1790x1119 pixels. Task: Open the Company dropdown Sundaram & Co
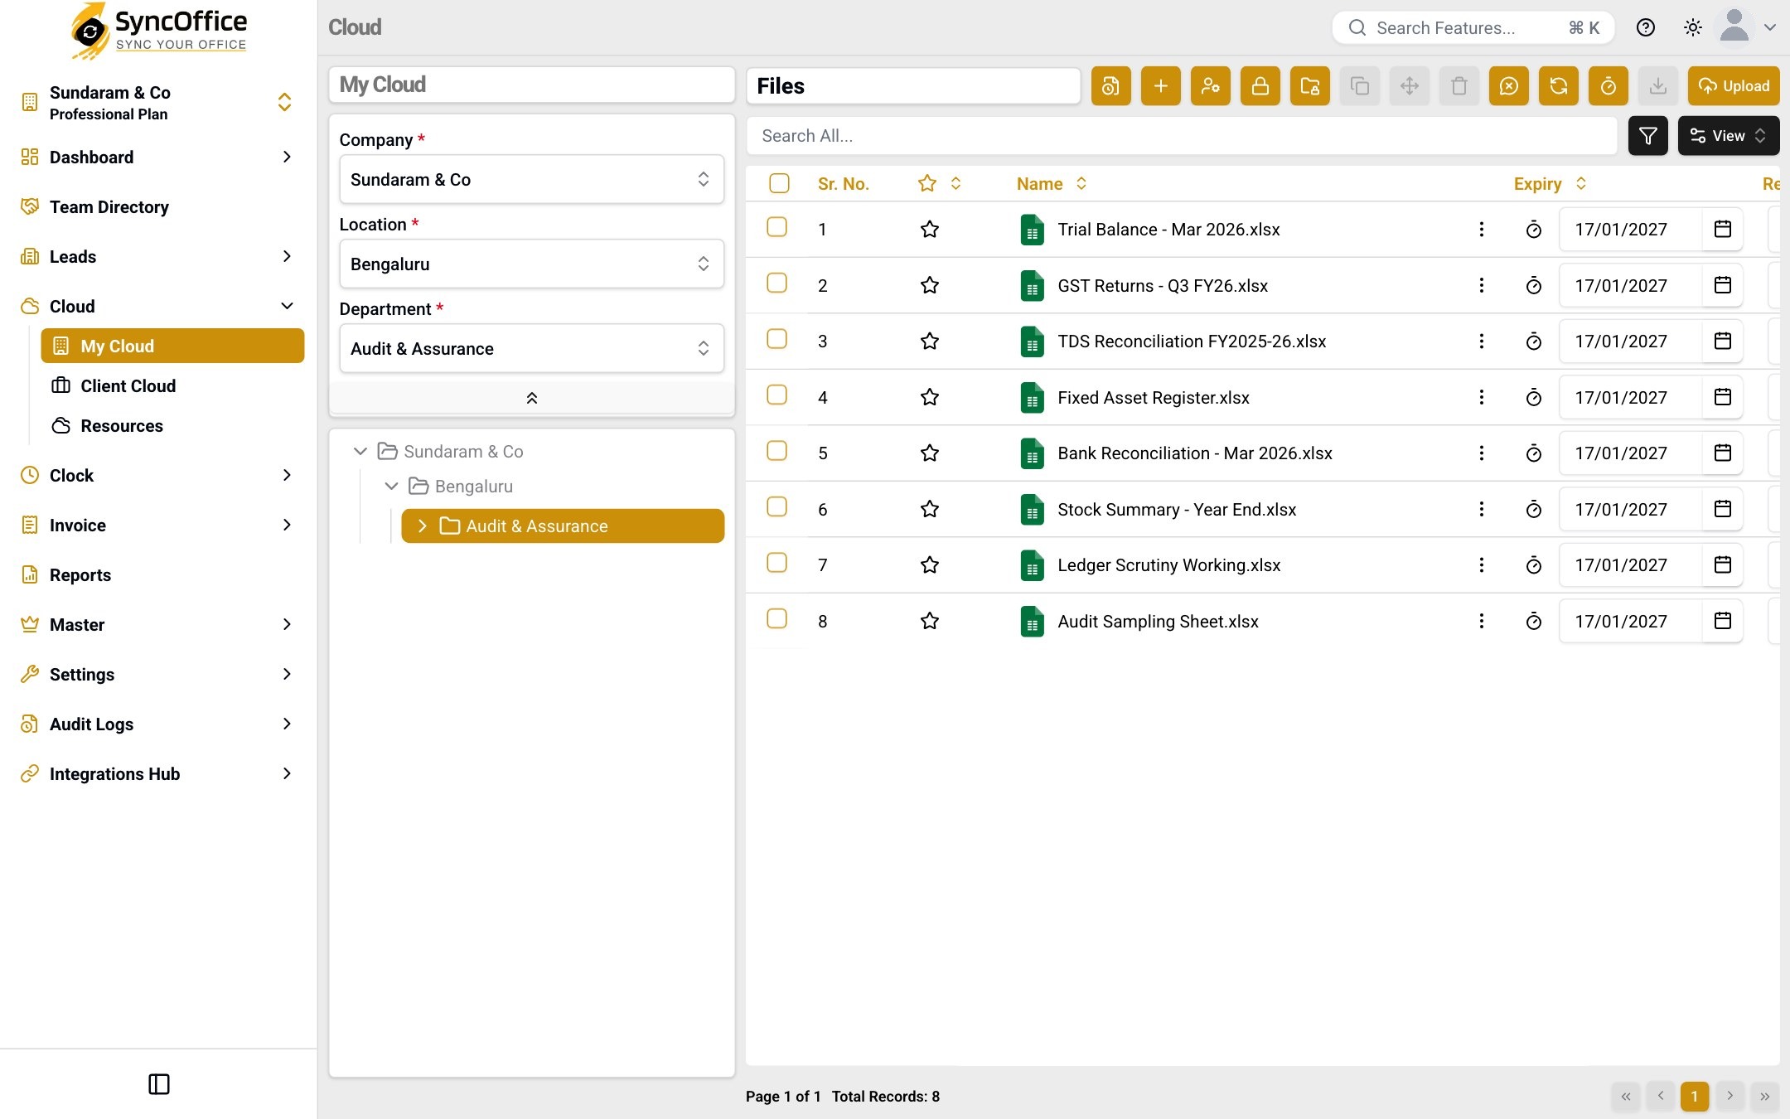531,179
